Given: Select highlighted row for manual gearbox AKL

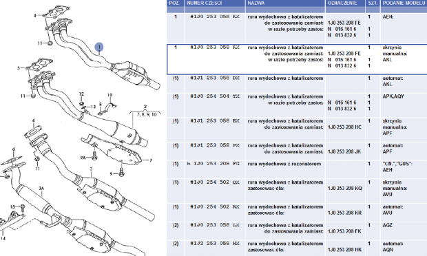Looking at the screenshot, I should pos(297,59).
